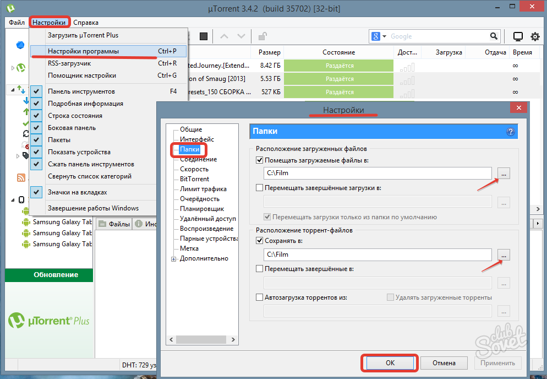Click the torrent files path field
Viewport: 547px width, 379px height.
pos(378,255)
